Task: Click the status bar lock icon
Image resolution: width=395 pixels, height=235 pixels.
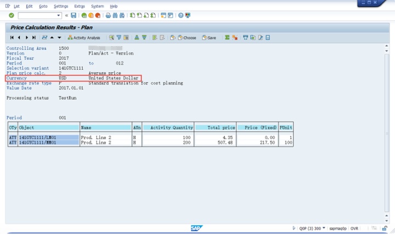Action: [x=385, y=228]
